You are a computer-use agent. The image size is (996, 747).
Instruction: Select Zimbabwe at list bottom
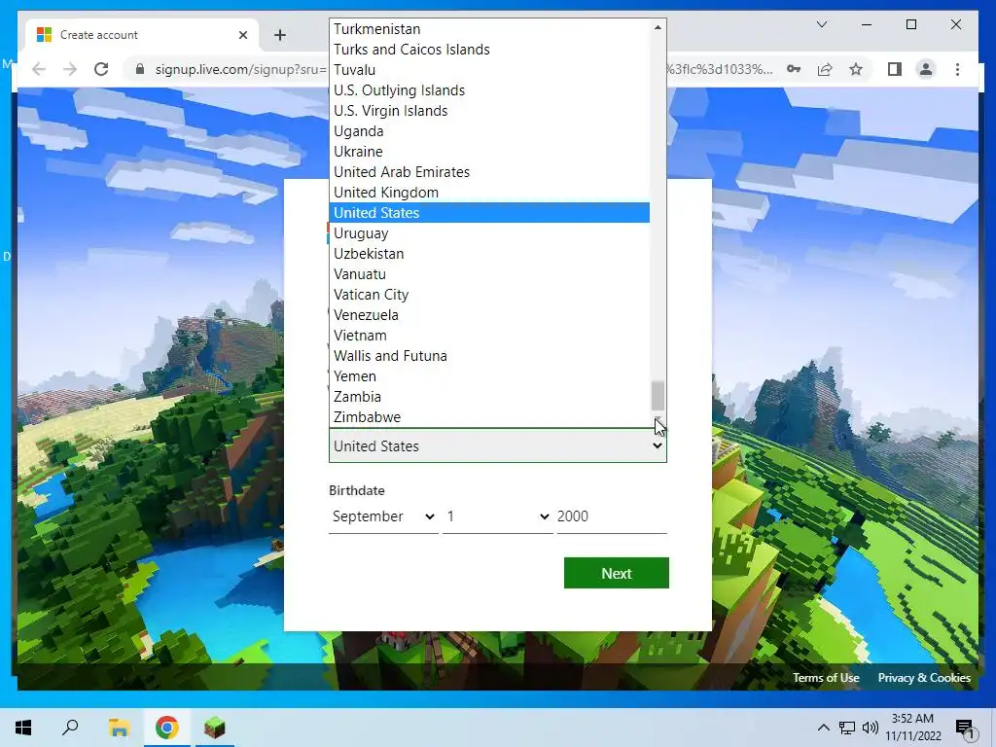coord(489,417)
